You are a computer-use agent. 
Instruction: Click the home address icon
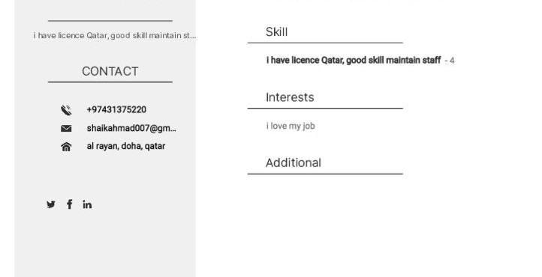point(66,147)
